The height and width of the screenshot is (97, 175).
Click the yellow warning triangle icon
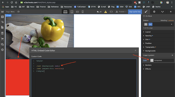106,12
